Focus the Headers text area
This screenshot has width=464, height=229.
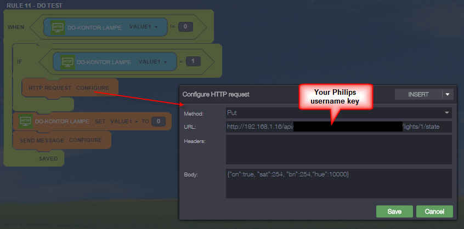(x=338, y=149)
